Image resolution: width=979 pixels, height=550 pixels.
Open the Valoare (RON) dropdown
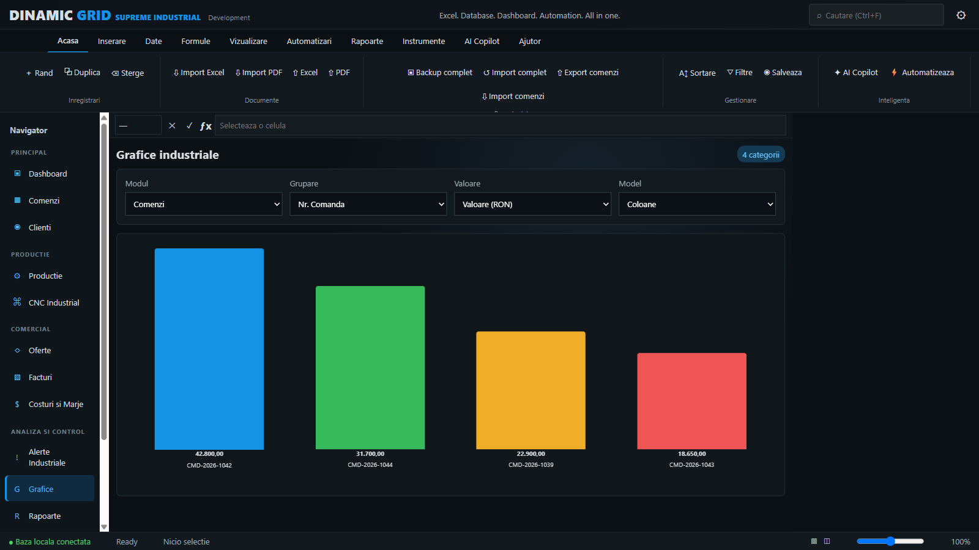click(x=532, y=204)
